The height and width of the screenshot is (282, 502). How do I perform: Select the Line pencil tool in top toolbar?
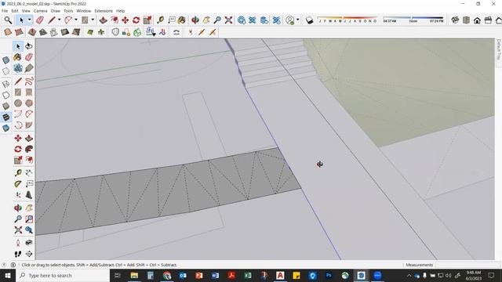52,20
